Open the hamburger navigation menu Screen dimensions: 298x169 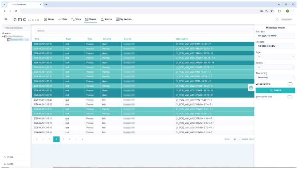pyautogui.click(x=6, y=19)
